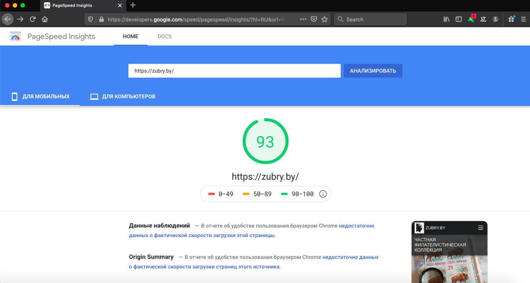Bookmark this page with star
This screenshot has width=530, height=283.
(325, 19)
